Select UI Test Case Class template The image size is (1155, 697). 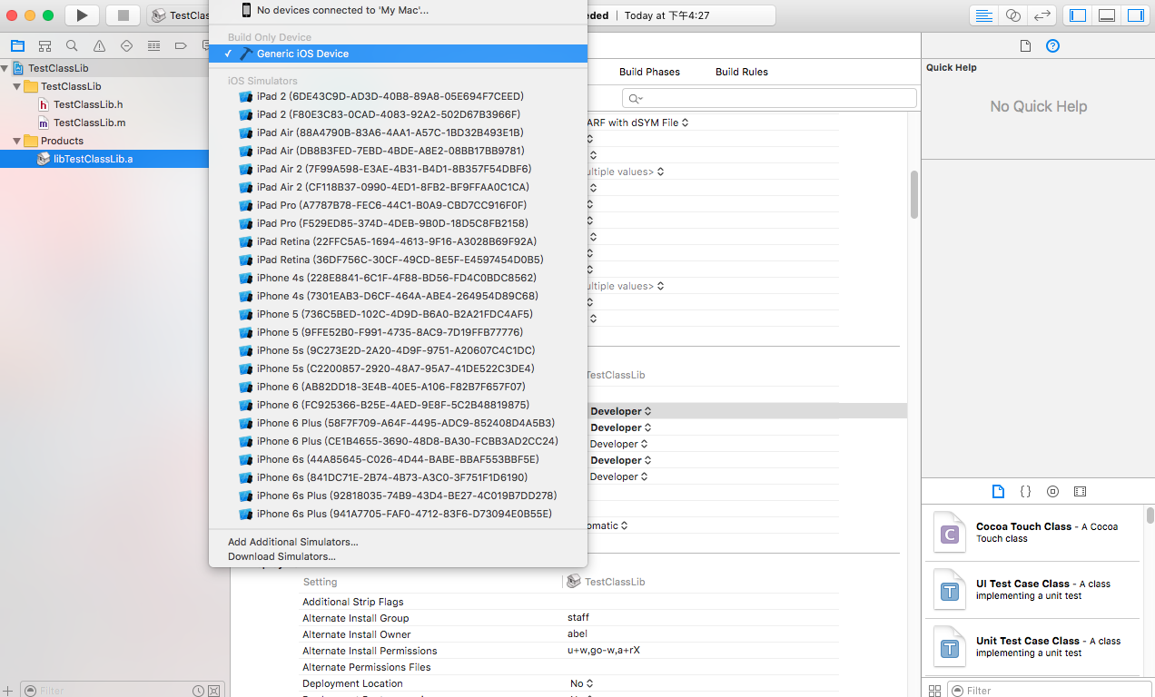pos(1033,591)
